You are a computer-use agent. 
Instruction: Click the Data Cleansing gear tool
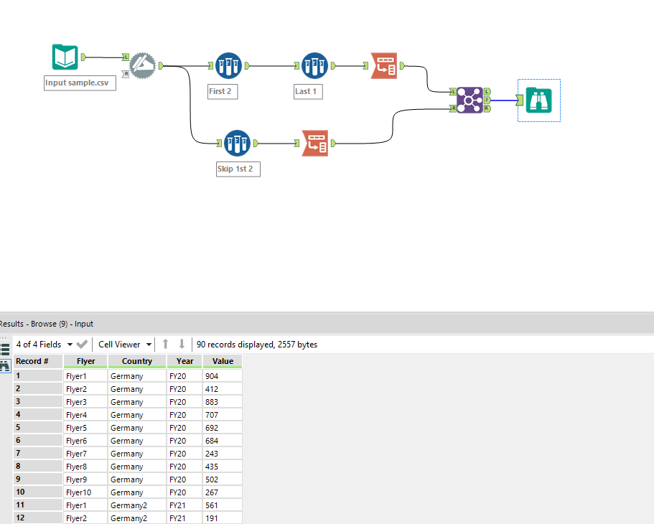coord(142,65)
